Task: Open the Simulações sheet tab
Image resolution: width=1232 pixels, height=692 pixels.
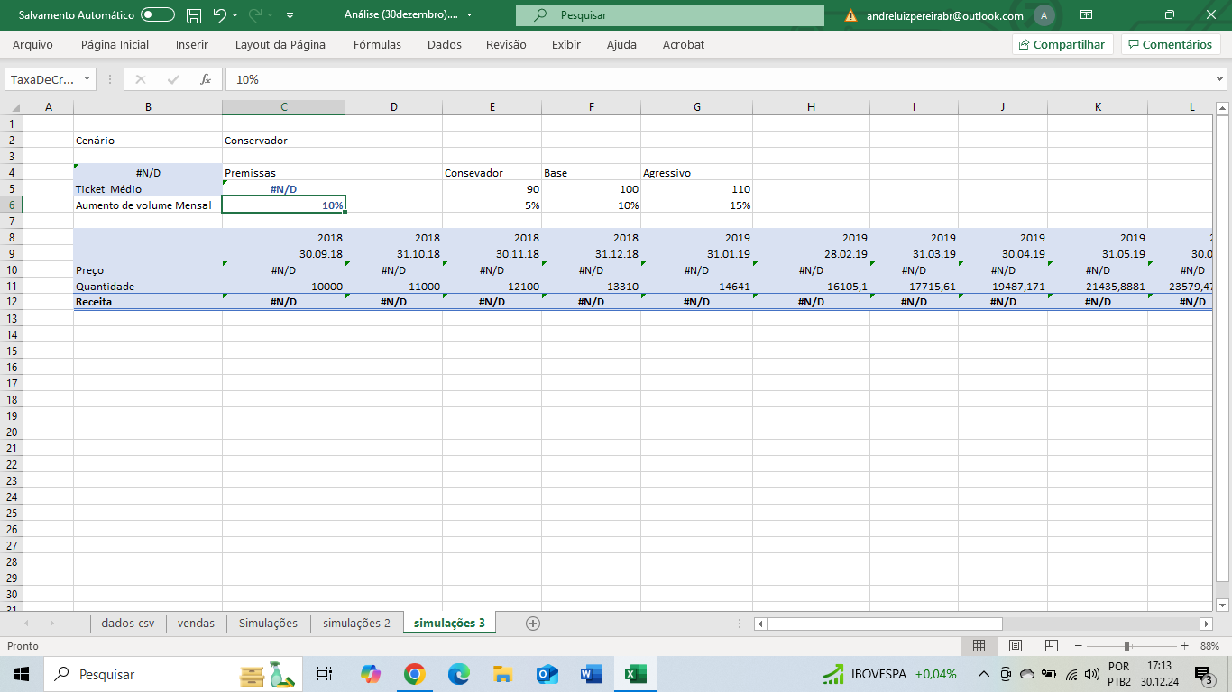Action: point(268,623)
